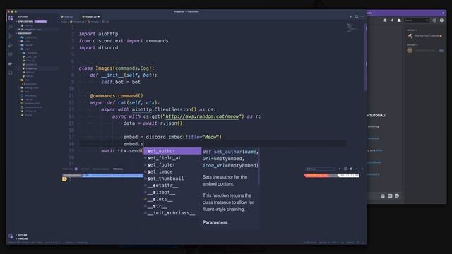Select the images.py editor tab

click(90, 17)
